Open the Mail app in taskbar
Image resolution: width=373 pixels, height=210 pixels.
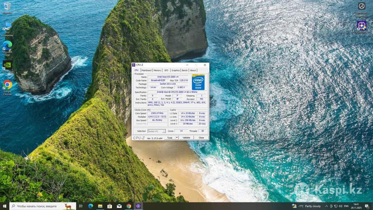coord(119,206)
